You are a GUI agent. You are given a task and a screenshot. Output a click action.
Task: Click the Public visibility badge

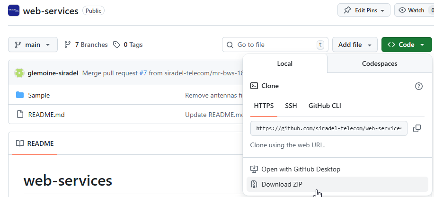coord(94,11)
